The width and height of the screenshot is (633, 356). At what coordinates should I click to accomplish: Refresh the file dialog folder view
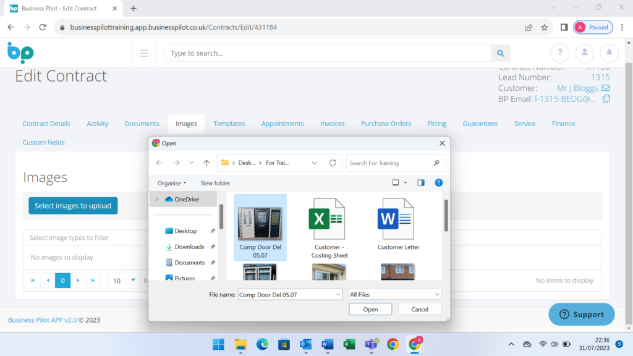(333, 163)
